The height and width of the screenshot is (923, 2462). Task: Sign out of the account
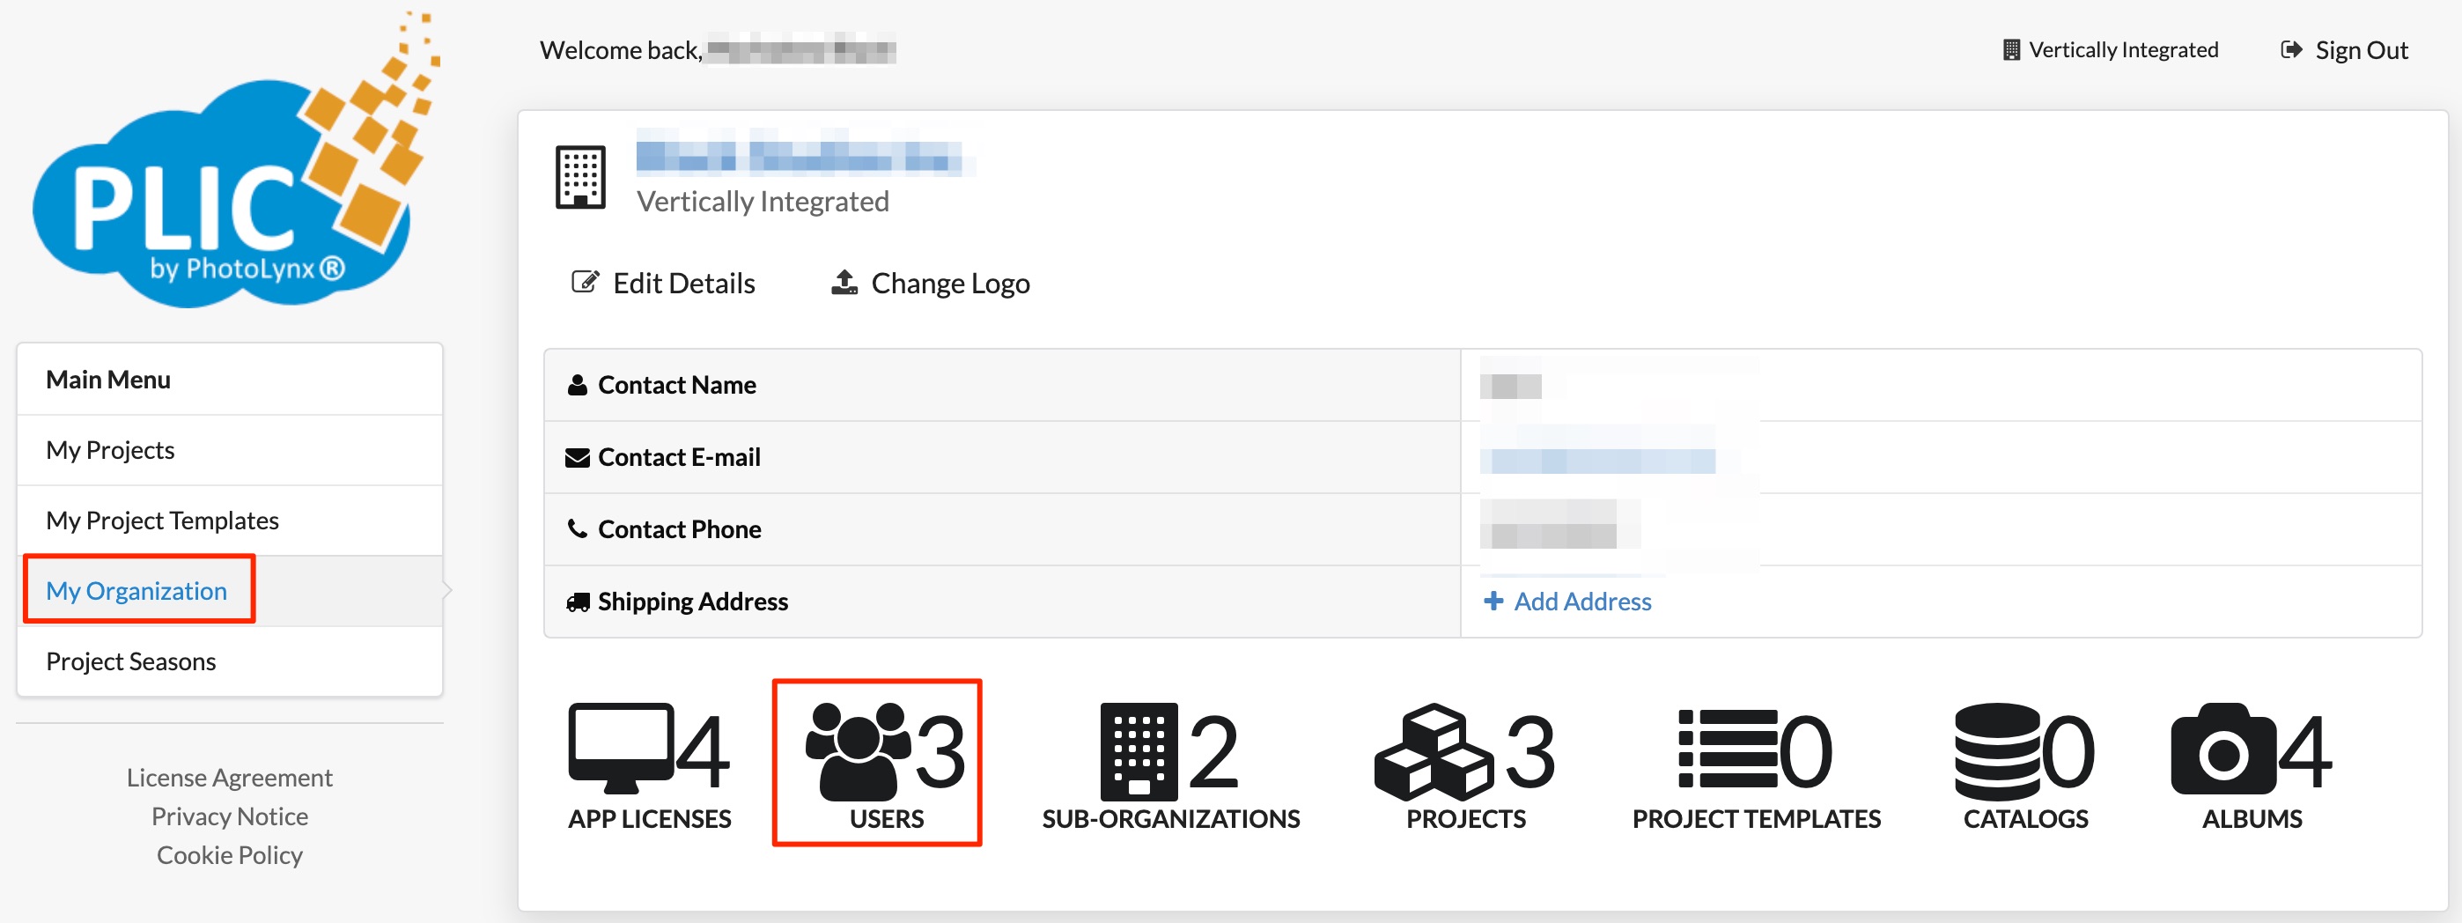coord(2344,49)
